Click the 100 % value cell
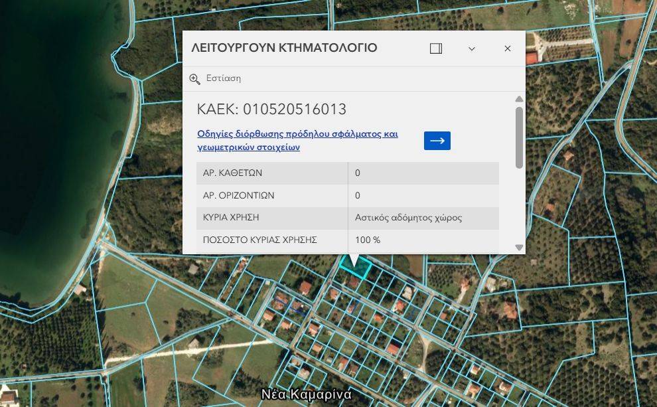Viewport: 657px width, 407px height. coord(368,240)
